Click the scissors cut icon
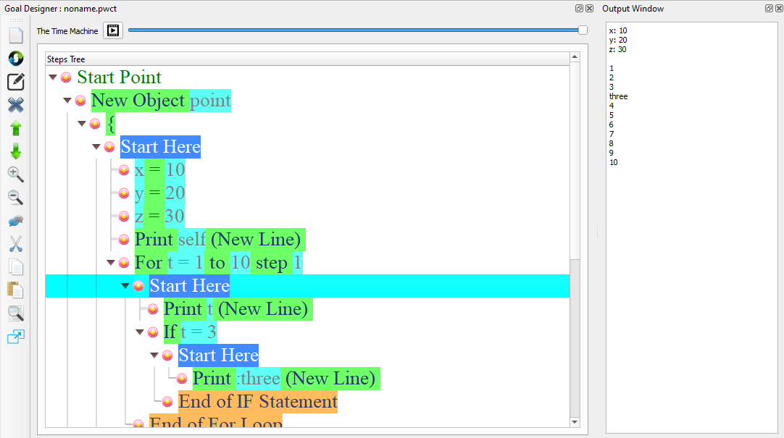 15,244
